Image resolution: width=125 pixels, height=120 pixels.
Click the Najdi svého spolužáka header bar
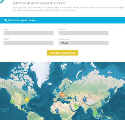coord(62,20)
